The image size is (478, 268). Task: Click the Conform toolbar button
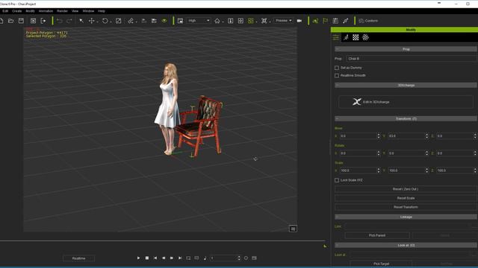[x=368, y=21]
